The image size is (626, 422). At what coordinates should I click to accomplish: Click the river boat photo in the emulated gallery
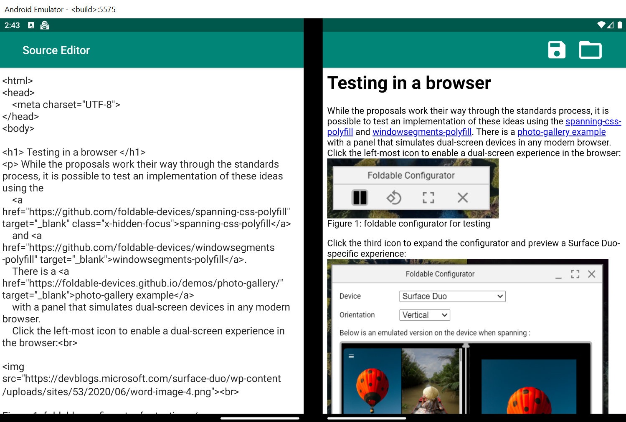[x=431, y=381]
